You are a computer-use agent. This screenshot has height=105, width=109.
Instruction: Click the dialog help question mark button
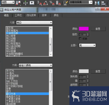click(x=98, y=9)
